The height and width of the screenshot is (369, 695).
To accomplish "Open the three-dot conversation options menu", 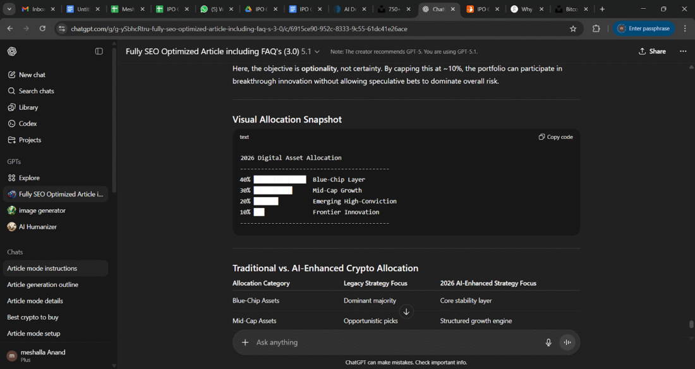I will coord(683,51).
